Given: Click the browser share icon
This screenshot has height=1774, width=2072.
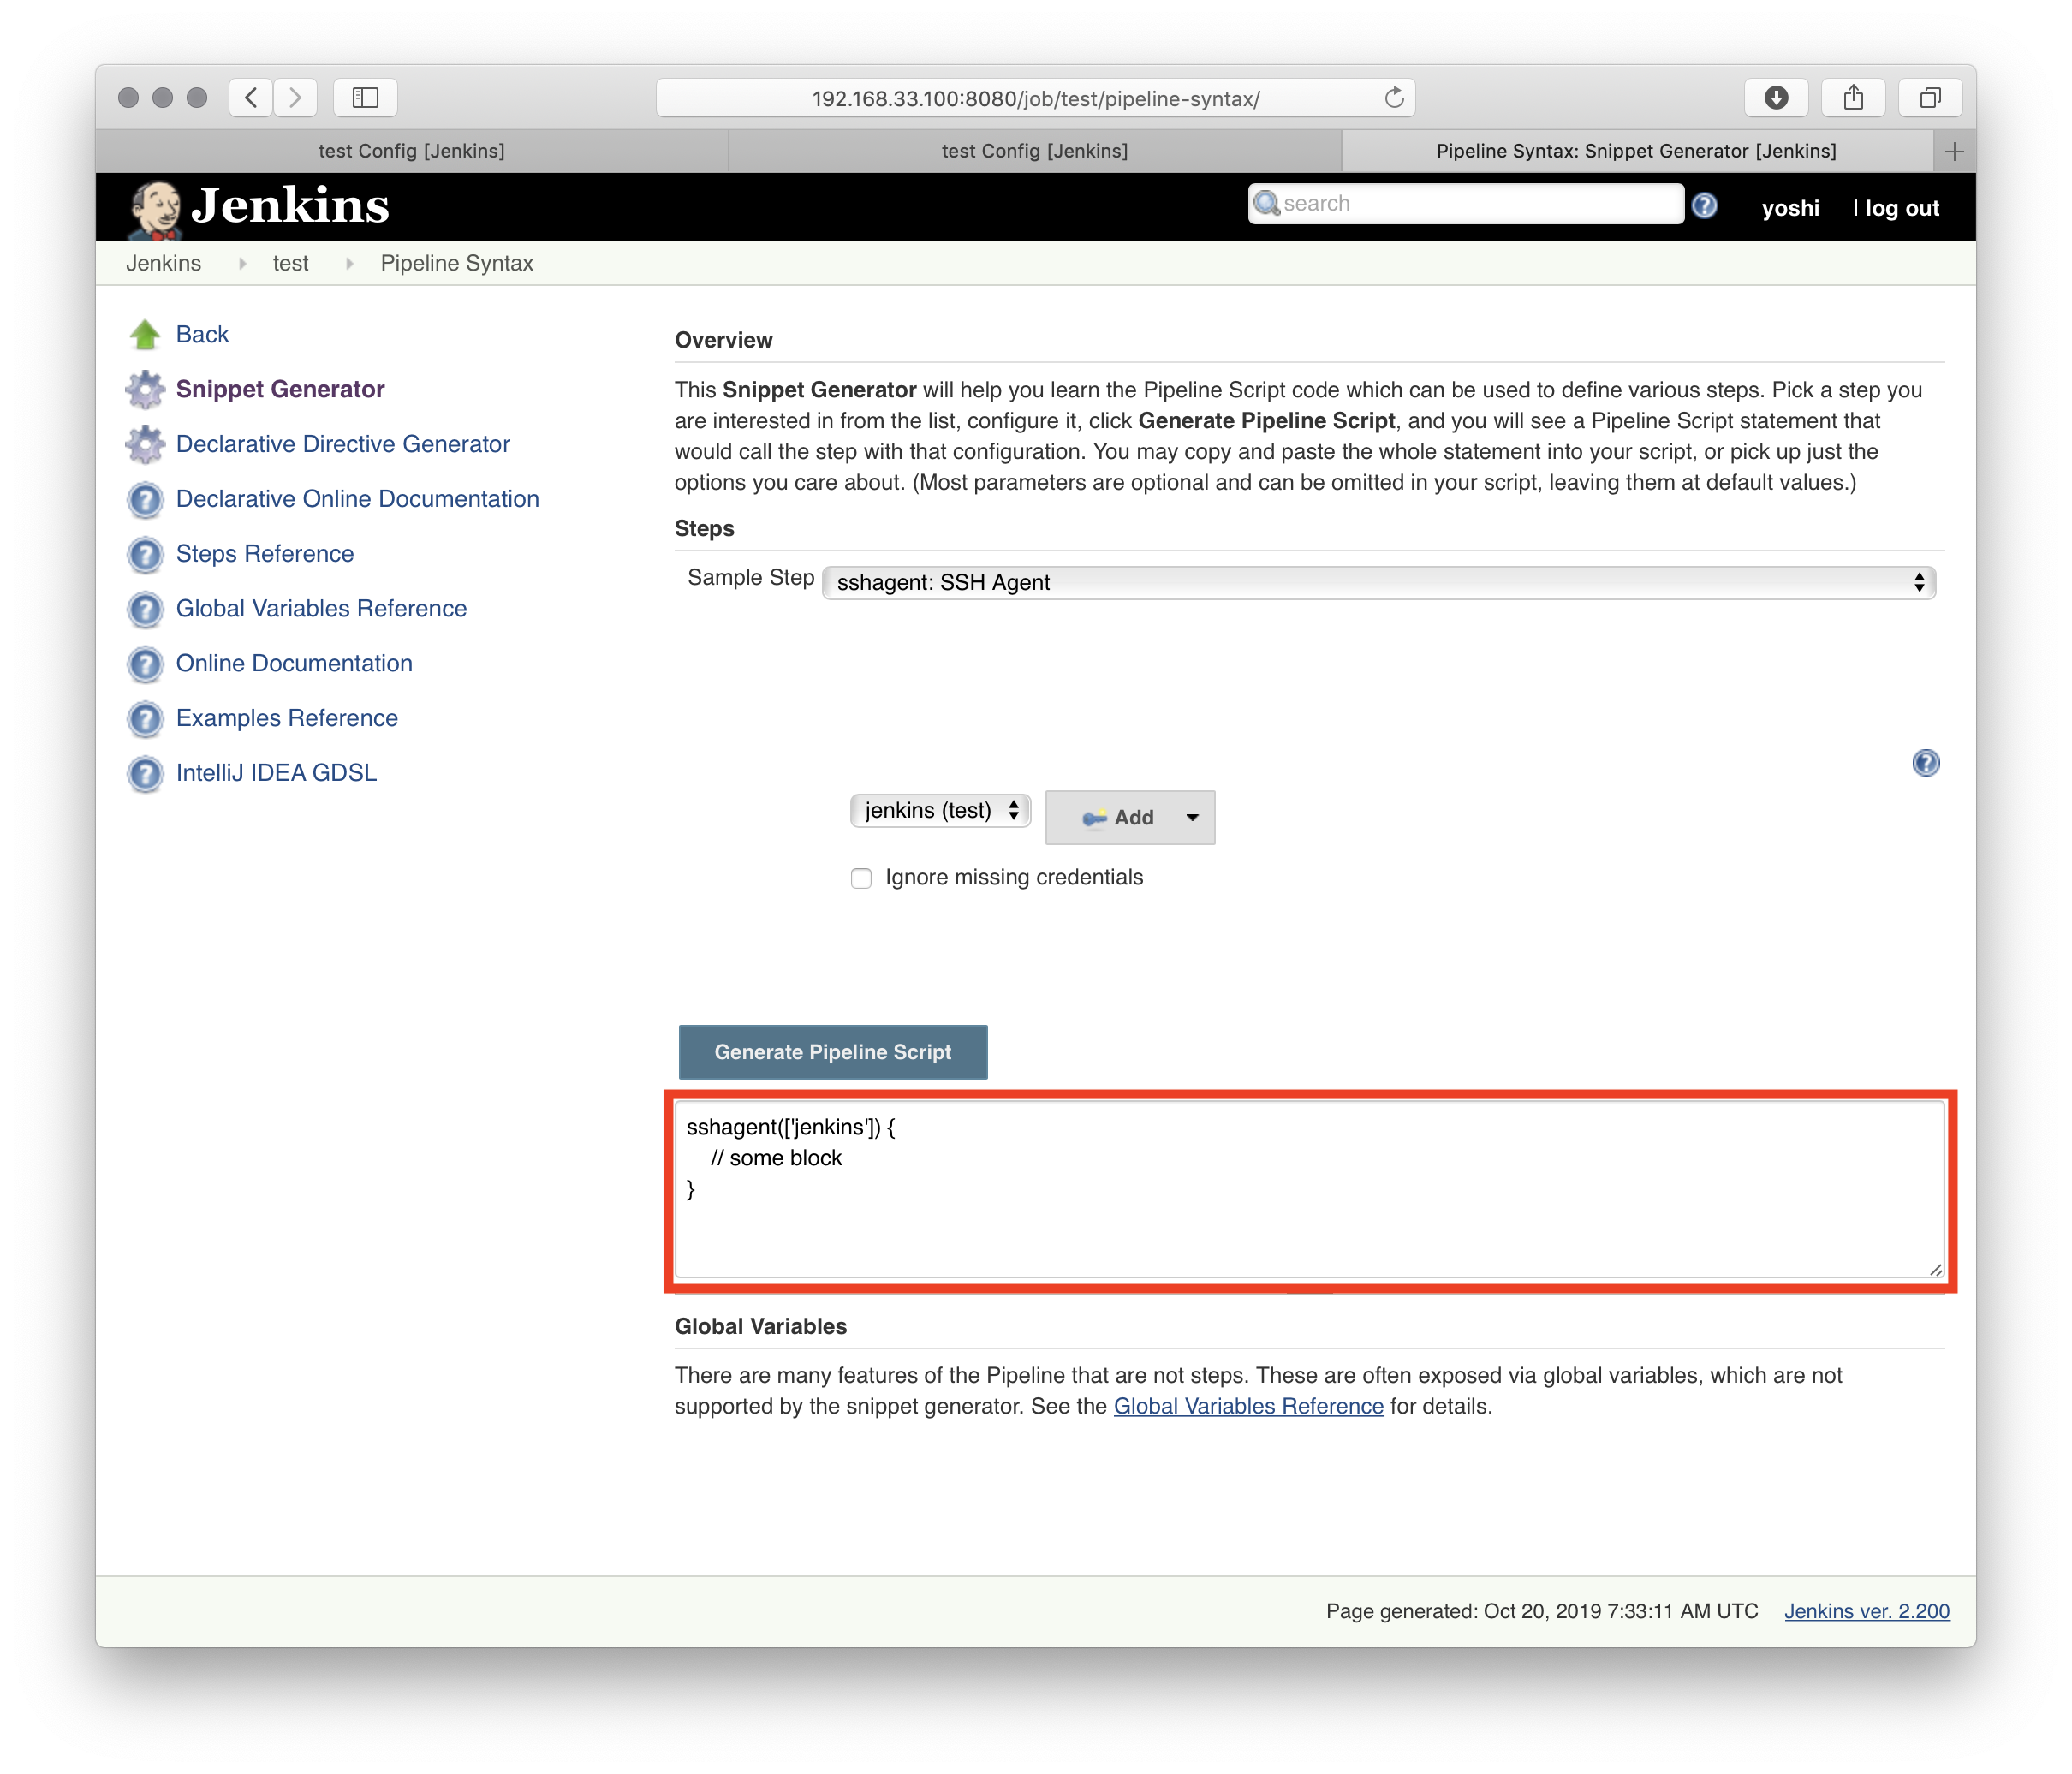Looking at the screenshot, I should pos(1854,98).
